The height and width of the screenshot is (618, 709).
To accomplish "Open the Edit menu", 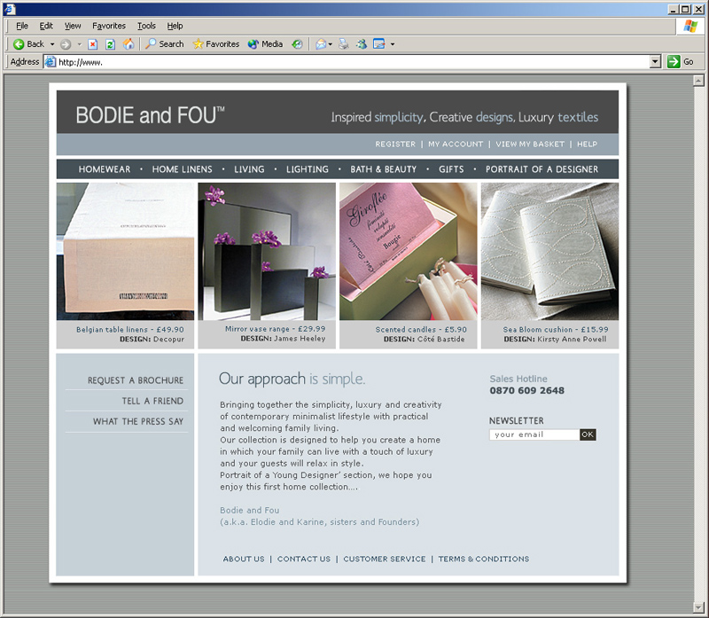I will coord(46,26).
